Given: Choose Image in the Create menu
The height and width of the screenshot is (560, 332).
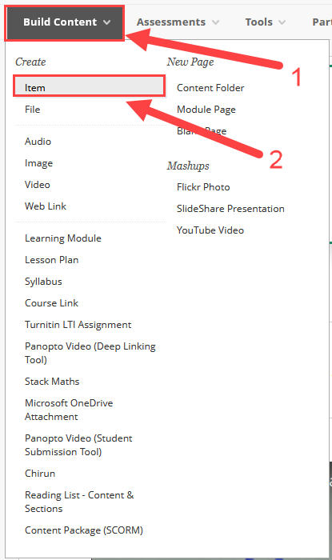Looking at the screenshot, I should [x=38, y=163].
